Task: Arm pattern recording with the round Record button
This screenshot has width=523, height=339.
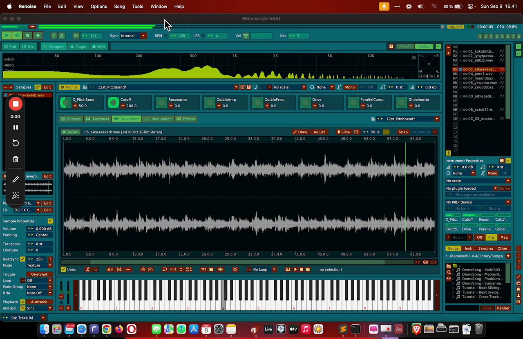Action: (x=38, y=35)
